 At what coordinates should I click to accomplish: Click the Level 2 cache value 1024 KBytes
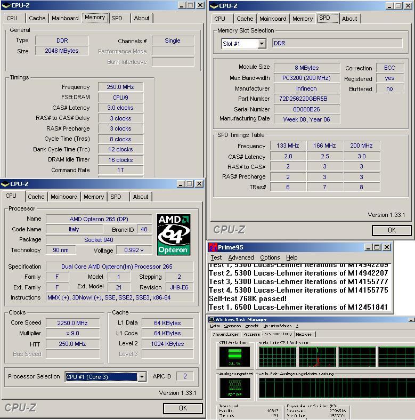[x=167, y=344]
